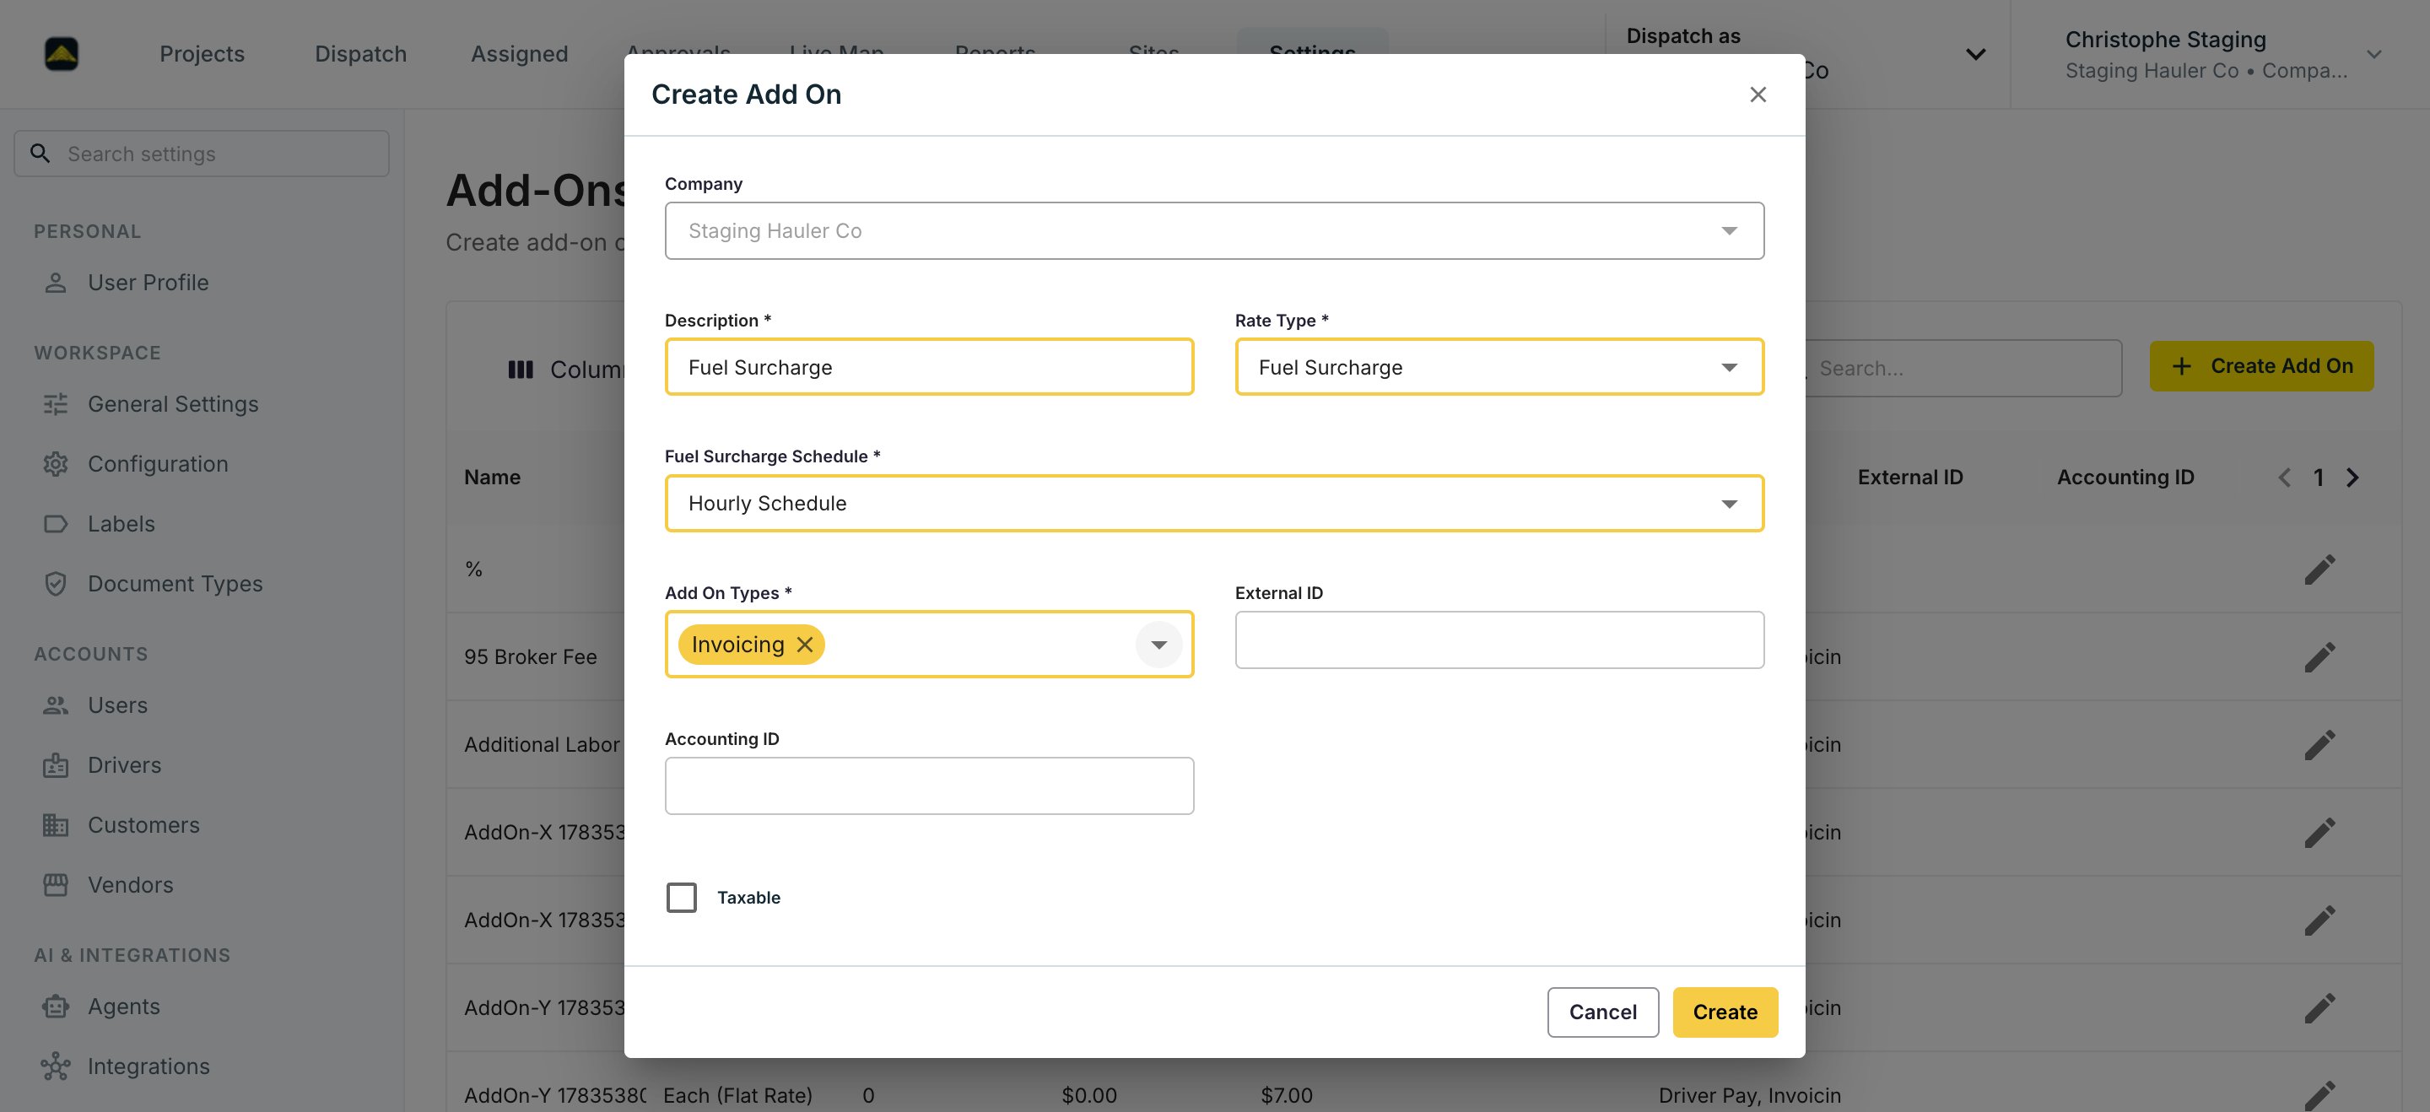Image resolution: width=2430 pixels, height=1112 pixels.
Task: Remove the Invoicing chip from Add On Types
Action: [805, 645]
